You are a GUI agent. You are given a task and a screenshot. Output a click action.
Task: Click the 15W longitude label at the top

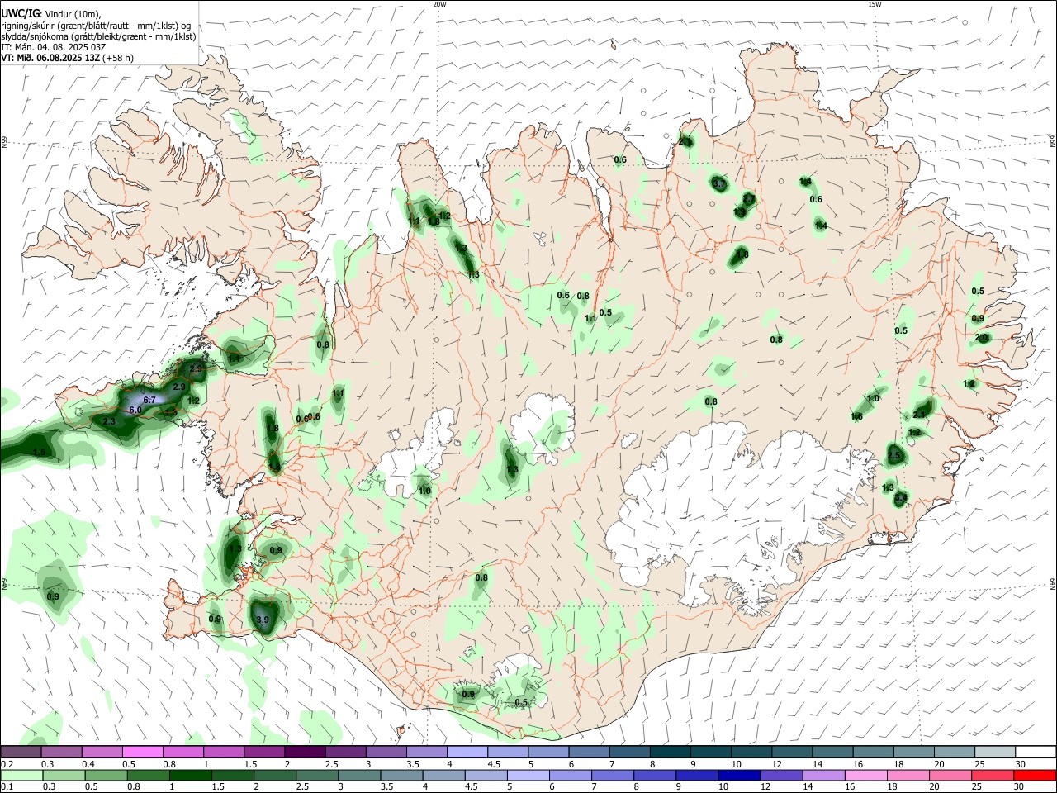click(x=875, y=4)
